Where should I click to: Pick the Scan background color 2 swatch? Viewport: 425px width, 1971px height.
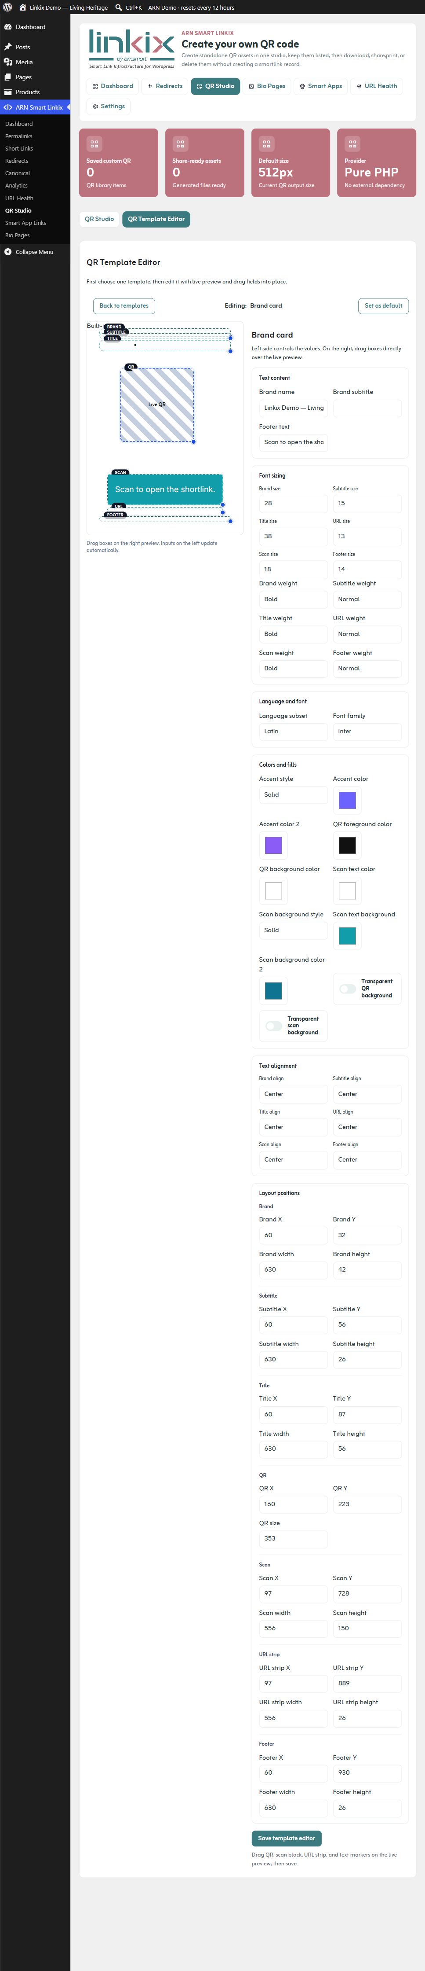pos(273,990)
